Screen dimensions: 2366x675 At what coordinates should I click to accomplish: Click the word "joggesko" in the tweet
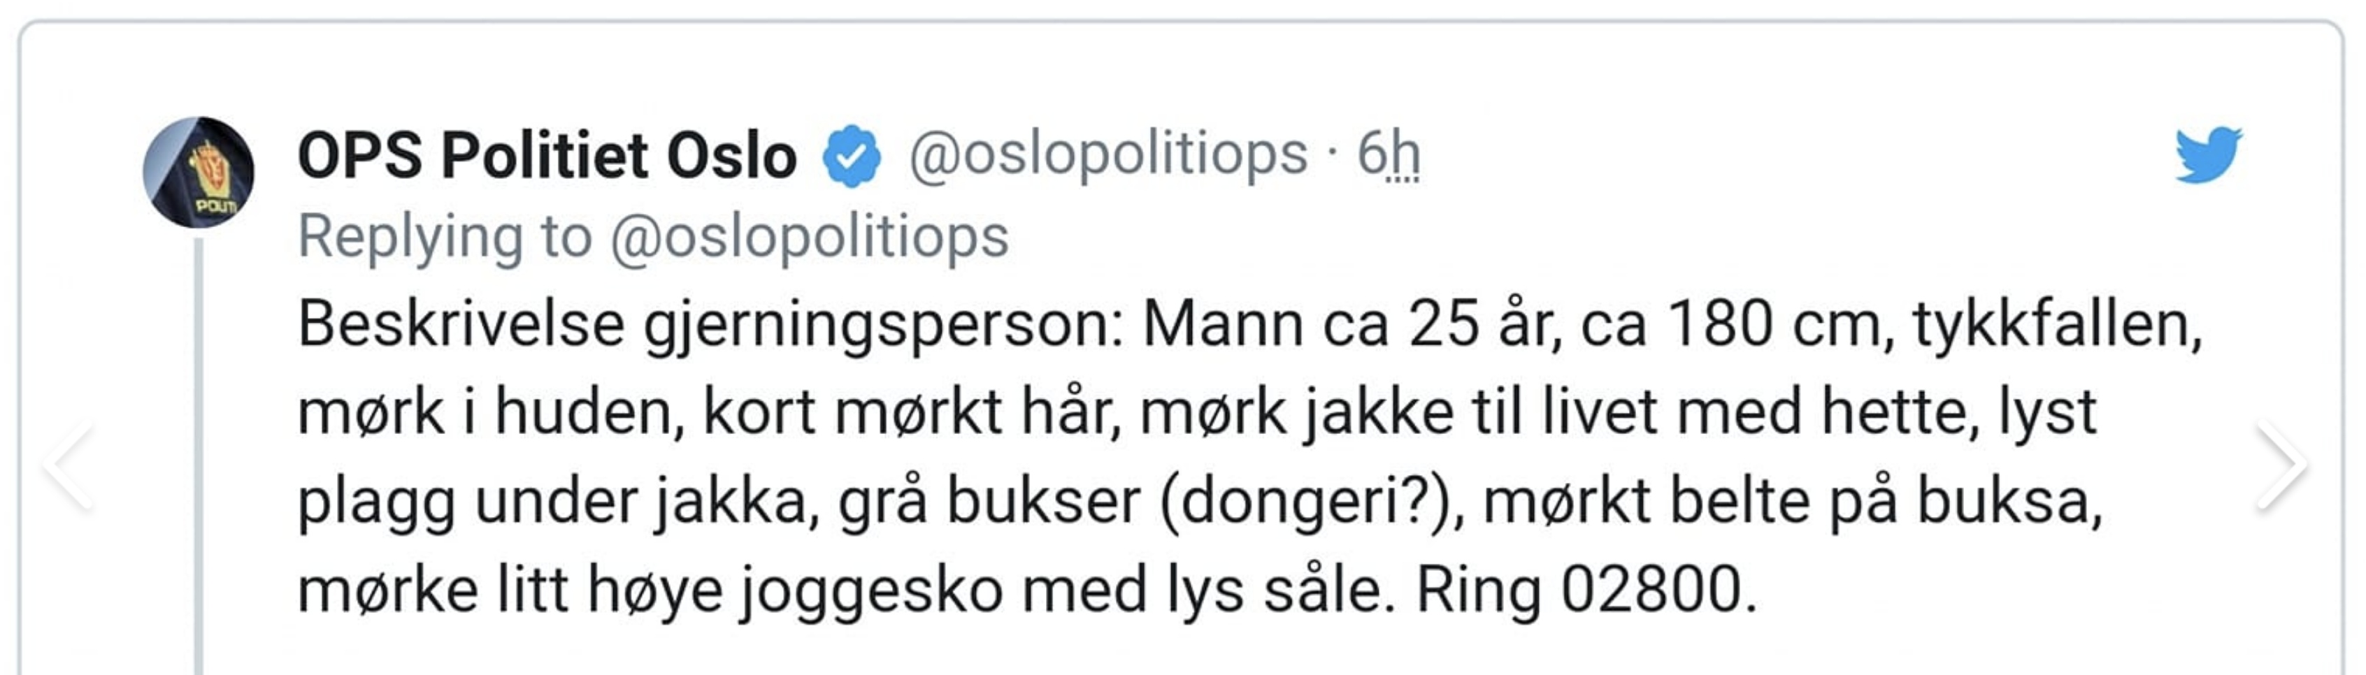point(872,591)
